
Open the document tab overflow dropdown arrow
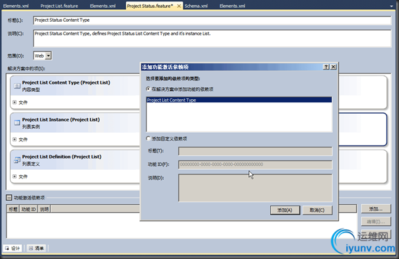pos(391,6)
